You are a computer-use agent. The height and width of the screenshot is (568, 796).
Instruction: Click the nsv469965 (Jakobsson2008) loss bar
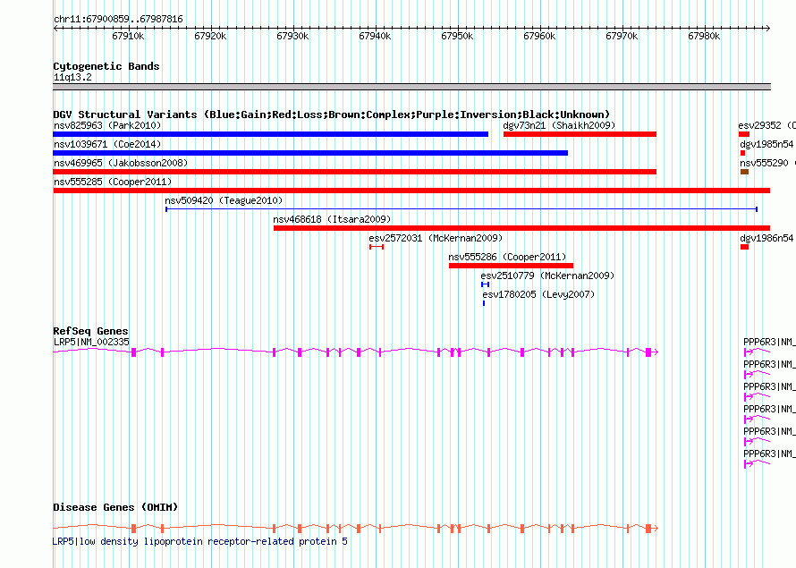[x=355, y=172]
